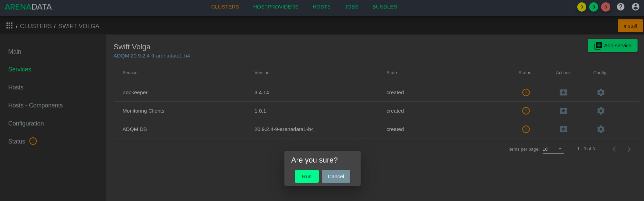644x201 pixels.
Task: Click the Status column header
Action: pos(525,73)
